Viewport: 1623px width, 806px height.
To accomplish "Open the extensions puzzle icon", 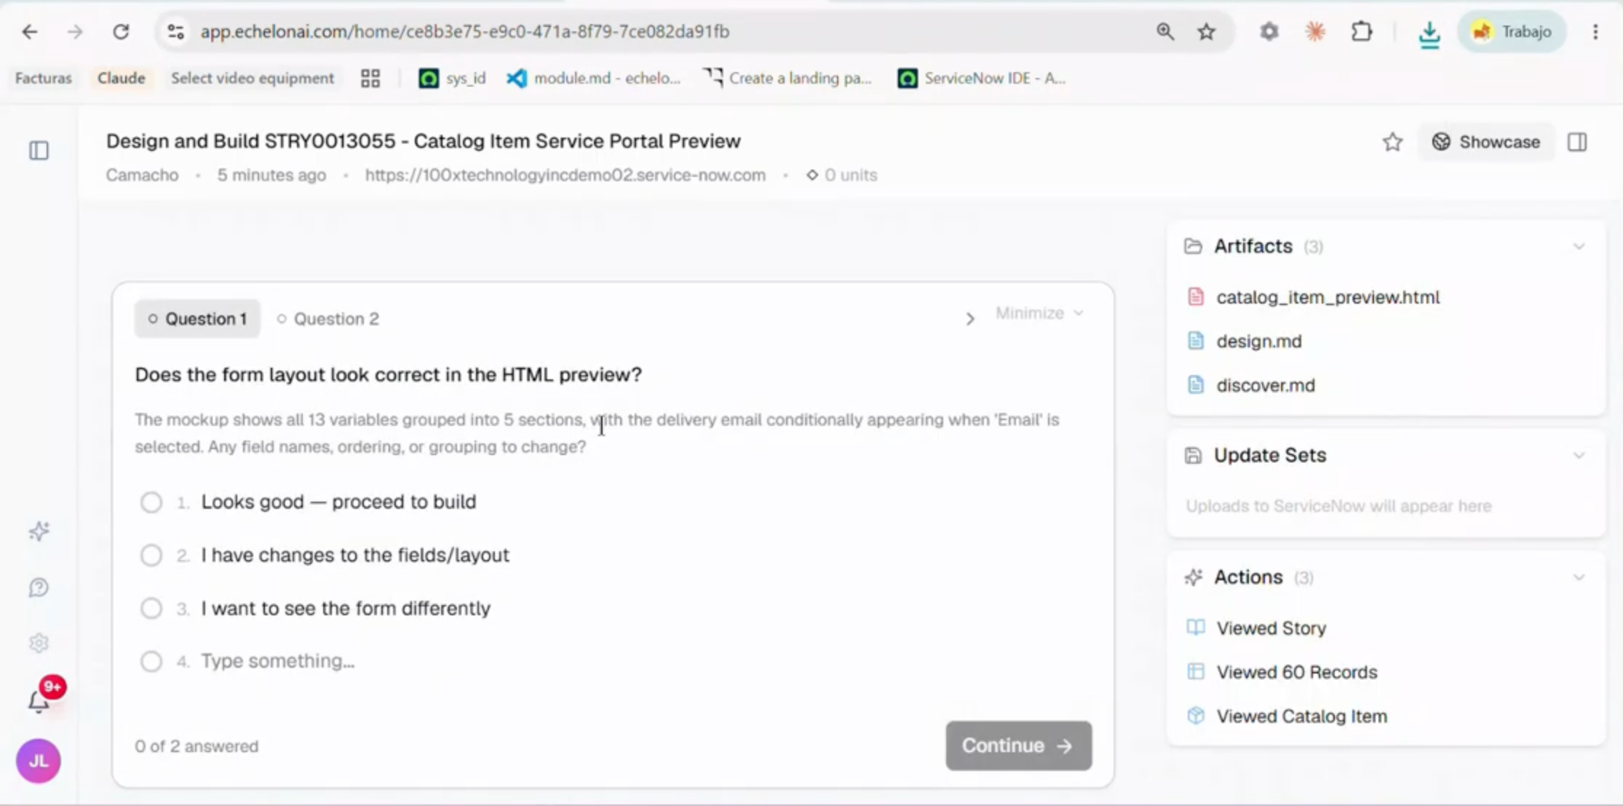I will click(1361, 31).
